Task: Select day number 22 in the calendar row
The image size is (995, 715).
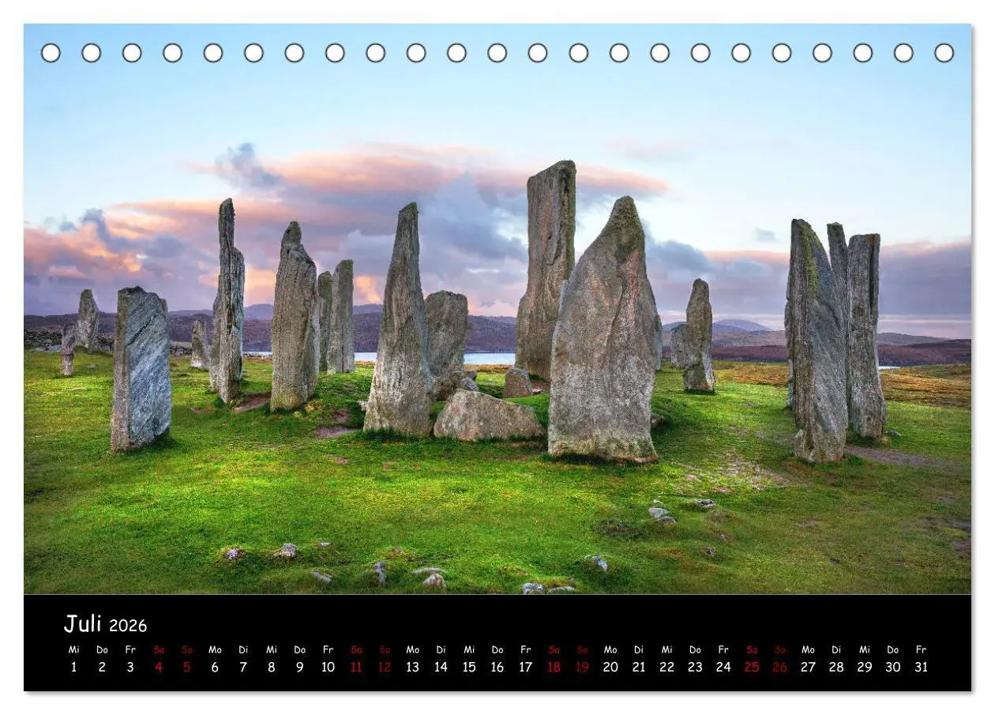Action: tap(666, 667)
